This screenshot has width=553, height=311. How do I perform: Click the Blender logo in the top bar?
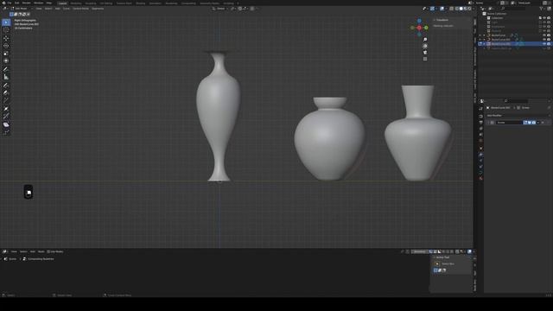pyautogui.click(x=3, y=3)
